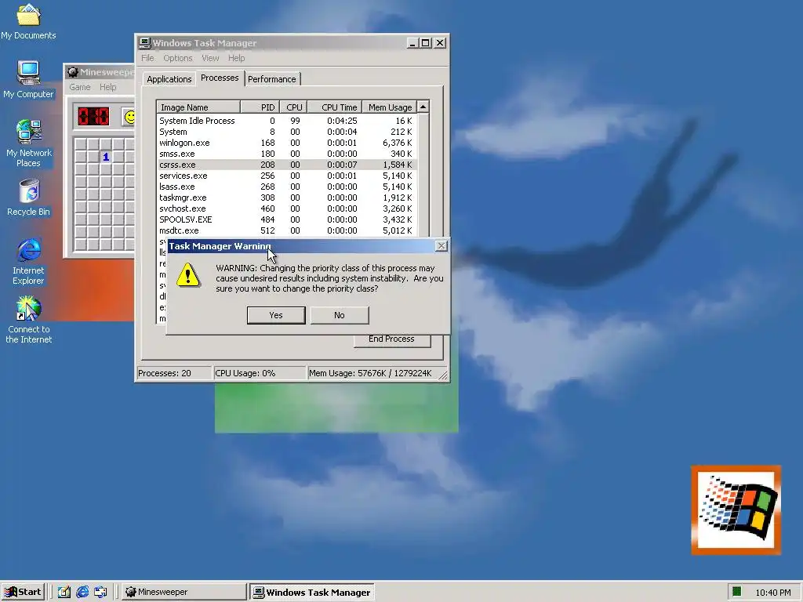Click the Task Manager title bar icon

point(145,43)
